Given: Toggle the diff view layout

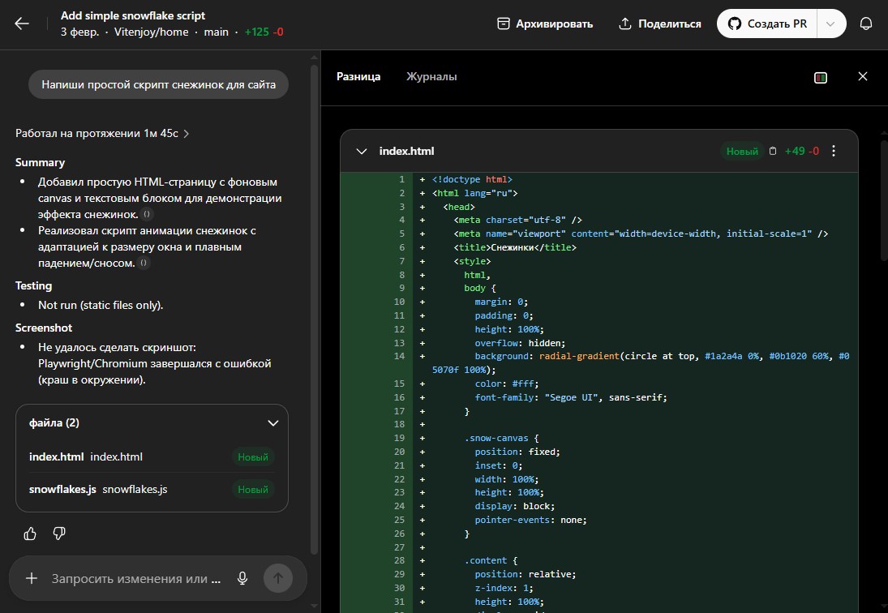Looking at the screenshot, I should click(x=821, y=77).
